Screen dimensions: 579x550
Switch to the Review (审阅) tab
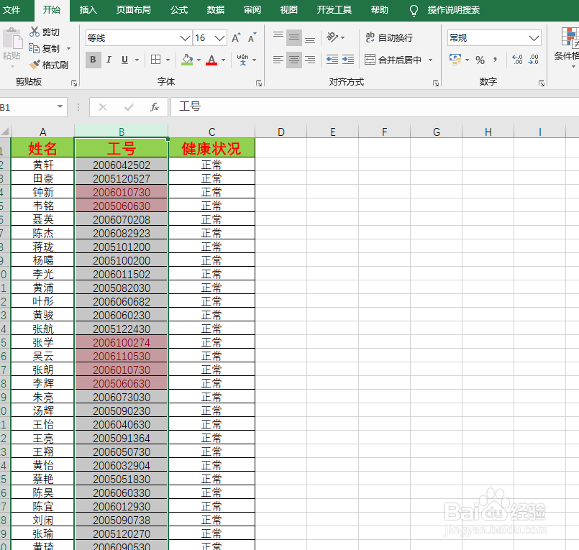click(x=252, y=10)
